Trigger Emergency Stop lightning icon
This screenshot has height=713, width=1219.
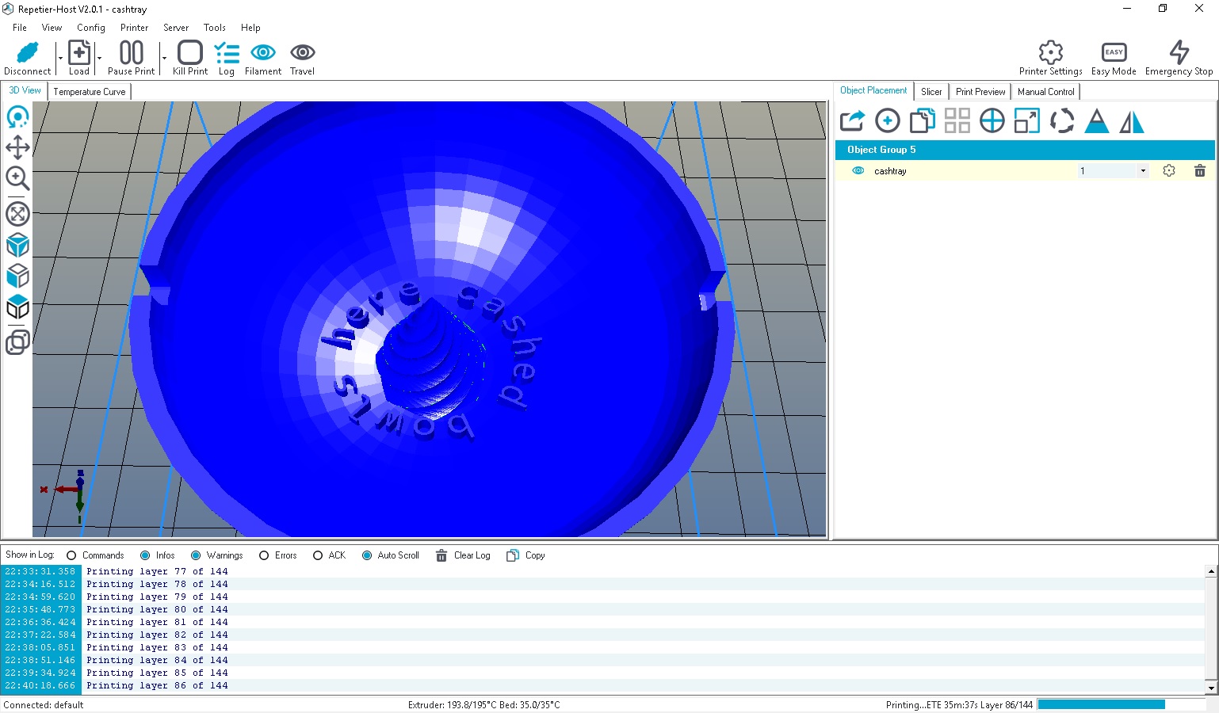(x=1179, y=52)
